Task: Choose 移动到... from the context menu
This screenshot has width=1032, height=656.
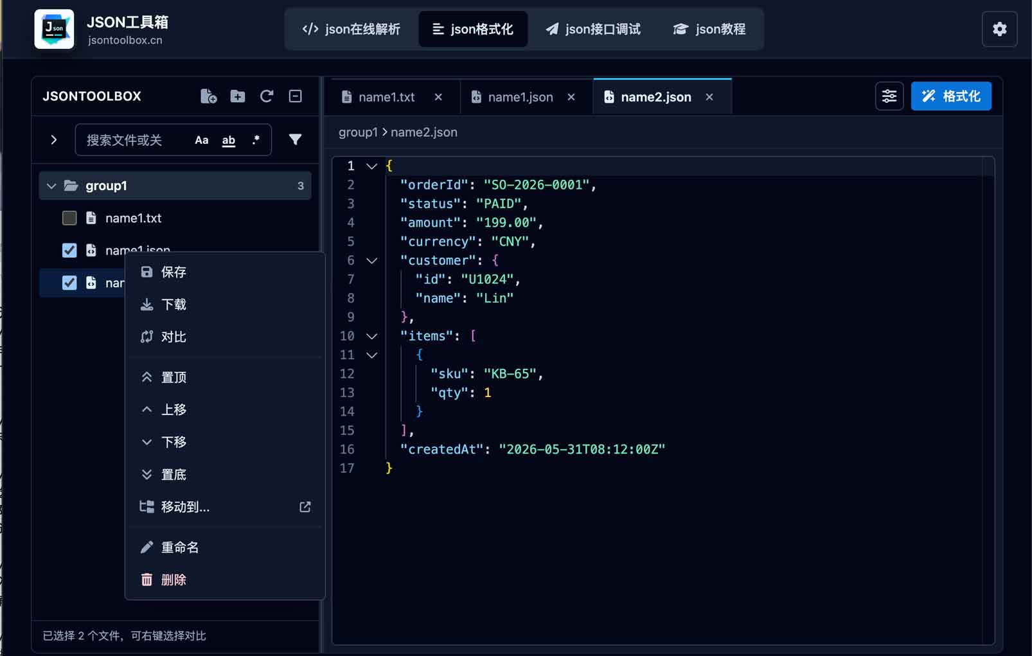Action: click(225, 507)
